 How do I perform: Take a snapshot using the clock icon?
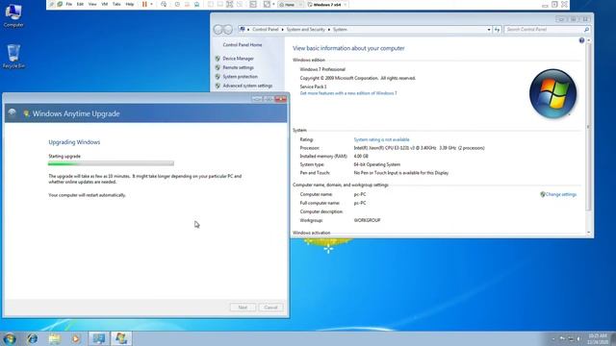[x=177, y=4]
